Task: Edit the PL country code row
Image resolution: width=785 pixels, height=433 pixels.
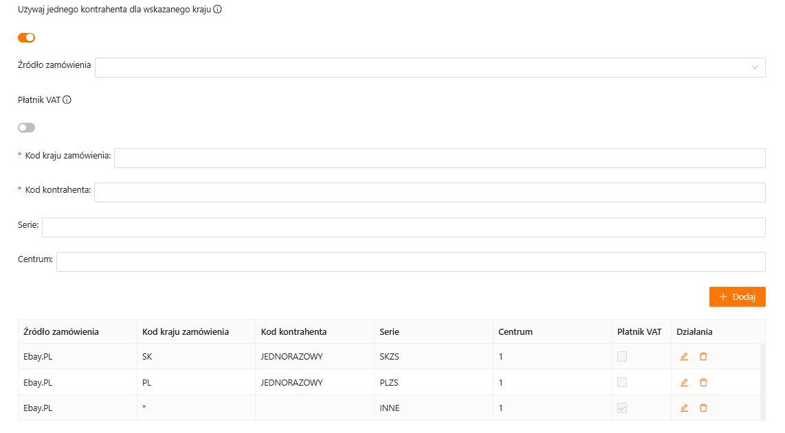Action: pos(684,382)
